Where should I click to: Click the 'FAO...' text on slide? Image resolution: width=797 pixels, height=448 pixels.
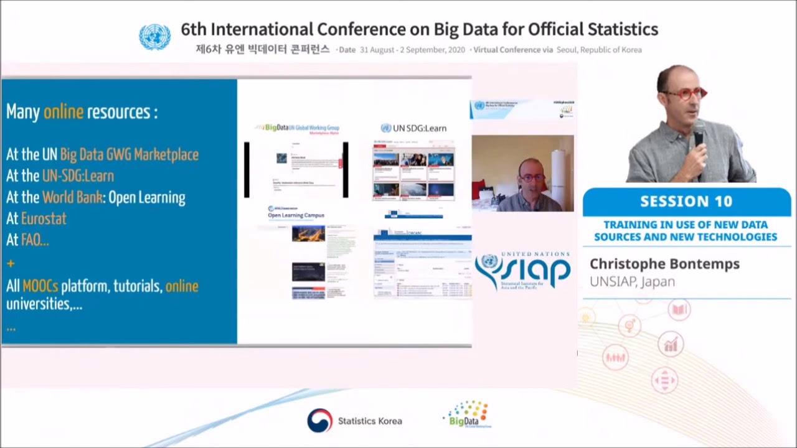(35, 240)
